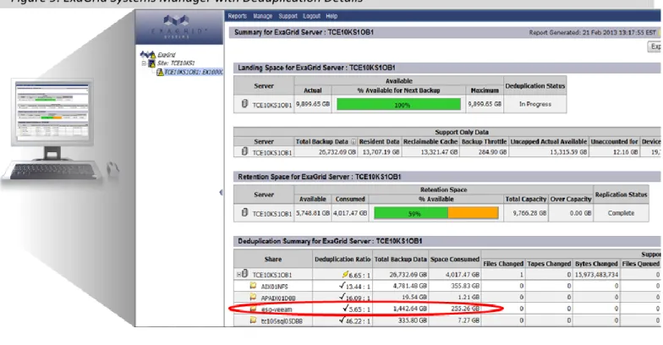Screen dimensions: 663x345
Task: Click the folder icon for tc105sql05DBB share
Action: tap(253, 320)
